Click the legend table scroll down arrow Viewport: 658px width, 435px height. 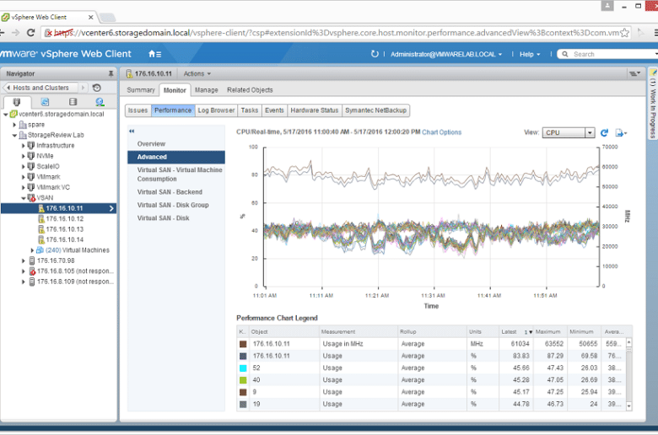click(x=628, y=406)
